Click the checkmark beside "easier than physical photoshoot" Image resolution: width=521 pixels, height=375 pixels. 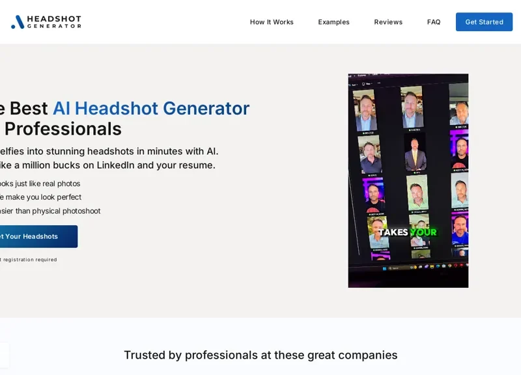coord(1,210)
